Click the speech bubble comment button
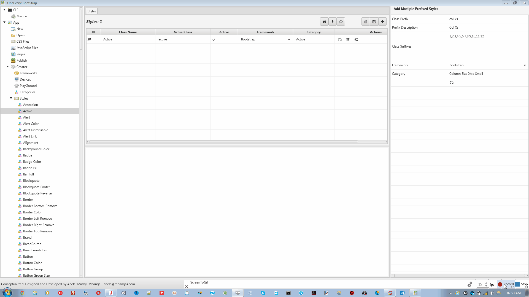 point(341,22)
